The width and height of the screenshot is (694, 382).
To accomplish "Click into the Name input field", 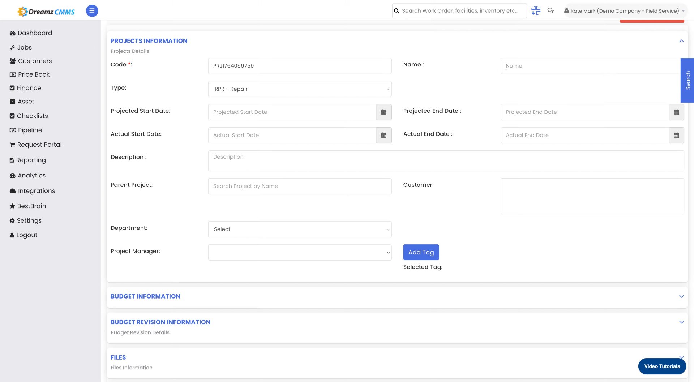I will click(591, 66).
